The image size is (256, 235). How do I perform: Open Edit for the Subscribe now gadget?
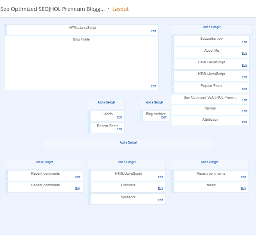coord(244,42)
